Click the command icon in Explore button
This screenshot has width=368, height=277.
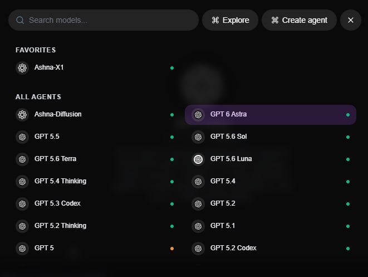(215, 20)
